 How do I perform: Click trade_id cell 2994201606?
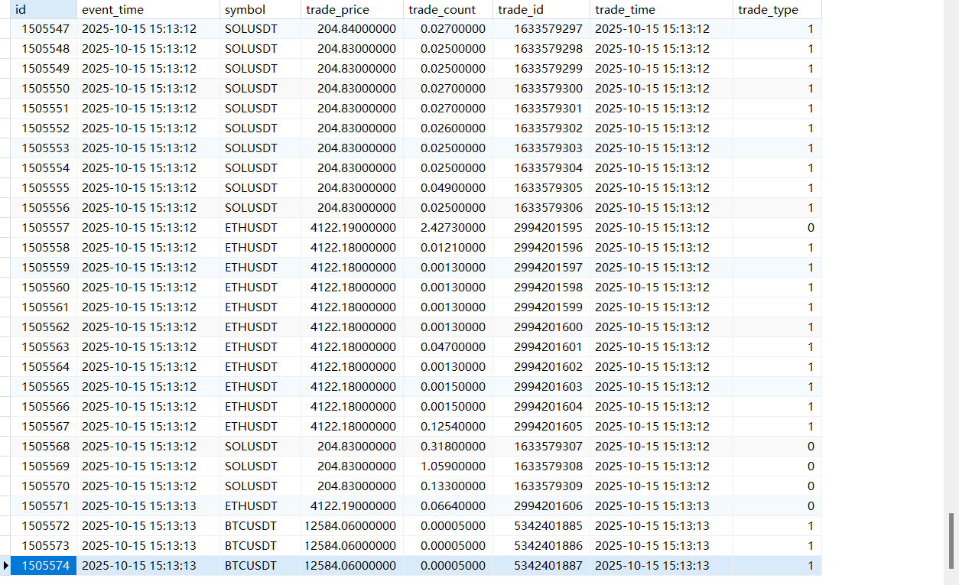(541, 506)
